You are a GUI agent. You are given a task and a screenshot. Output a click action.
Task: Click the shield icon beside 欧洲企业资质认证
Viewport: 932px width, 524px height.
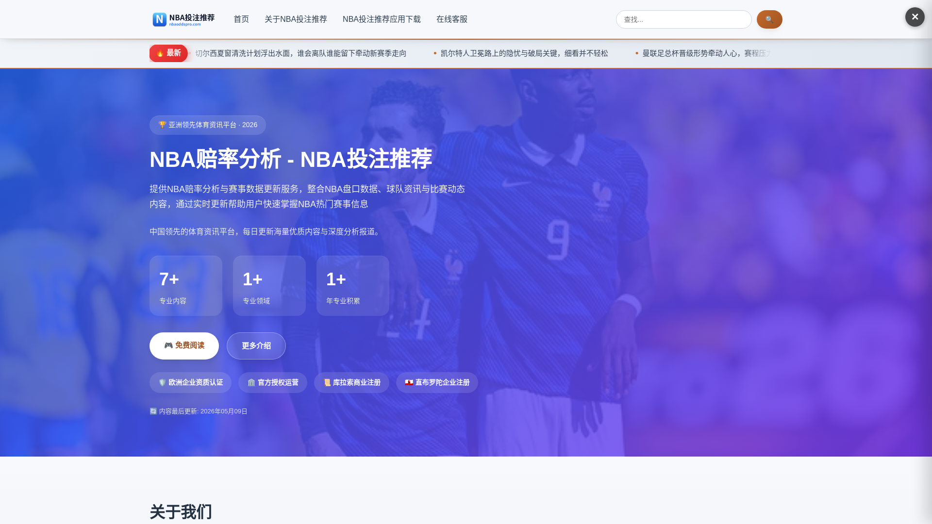click(x=162, y=383)
